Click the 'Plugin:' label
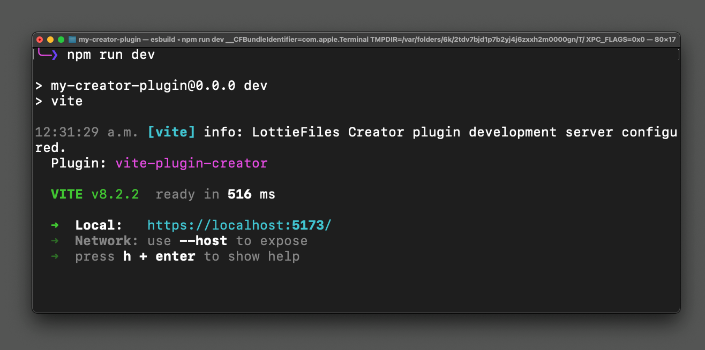This screenshot has height=350, width=705. click(x=79, y=163)
